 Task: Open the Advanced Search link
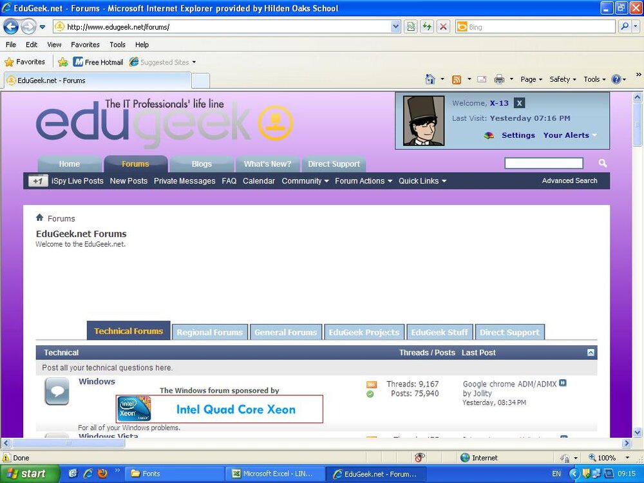[x=569, y=181]
